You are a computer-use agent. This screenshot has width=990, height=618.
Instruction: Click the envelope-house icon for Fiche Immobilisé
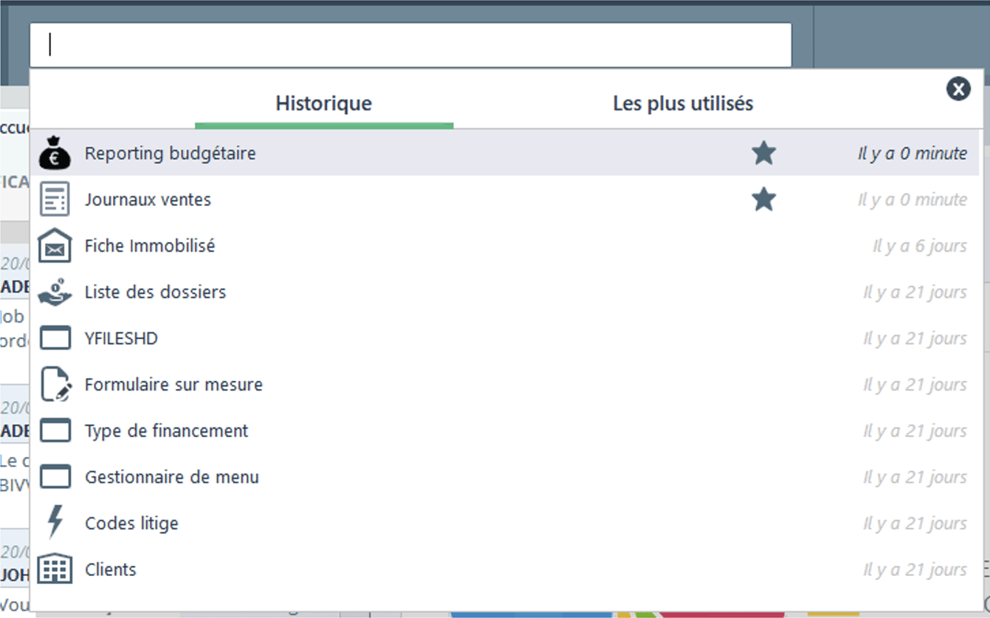(55, 245)
